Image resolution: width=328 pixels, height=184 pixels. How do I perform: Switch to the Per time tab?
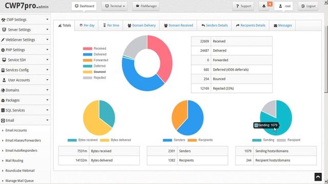click(x=111, y=26)
